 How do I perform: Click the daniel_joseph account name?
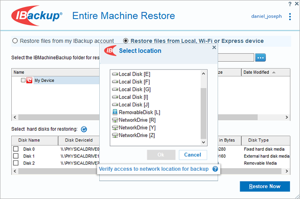click(266, 17)
